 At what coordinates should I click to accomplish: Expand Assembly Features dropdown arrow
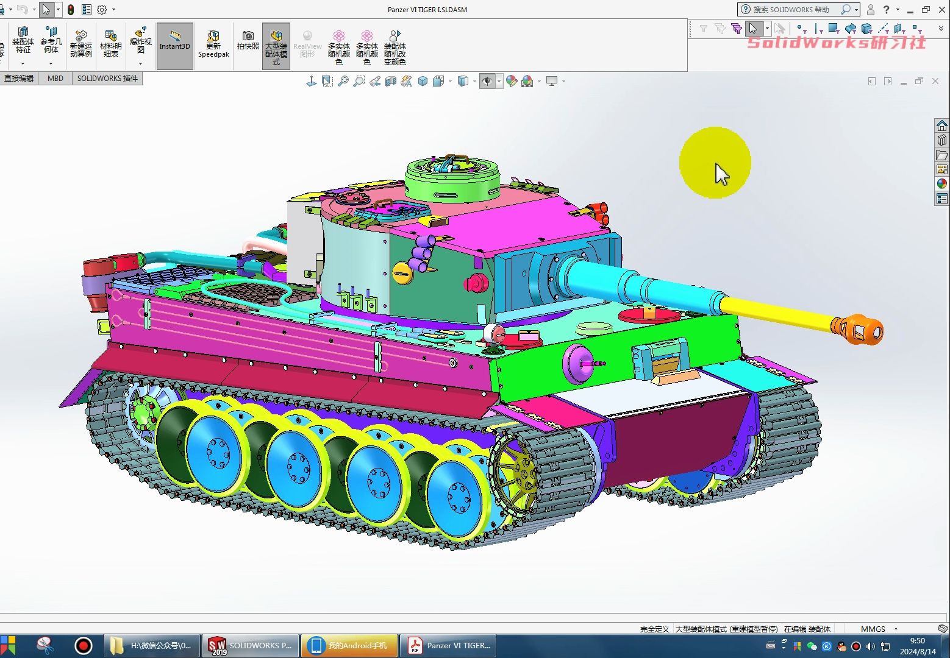[23, 63]
